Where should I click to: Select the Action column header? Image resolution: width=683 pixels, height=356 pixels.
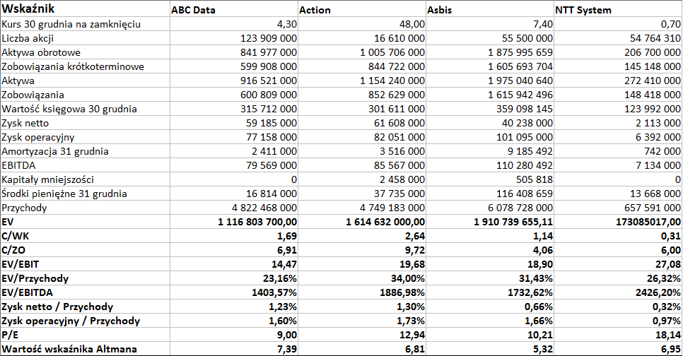point(362,8)
